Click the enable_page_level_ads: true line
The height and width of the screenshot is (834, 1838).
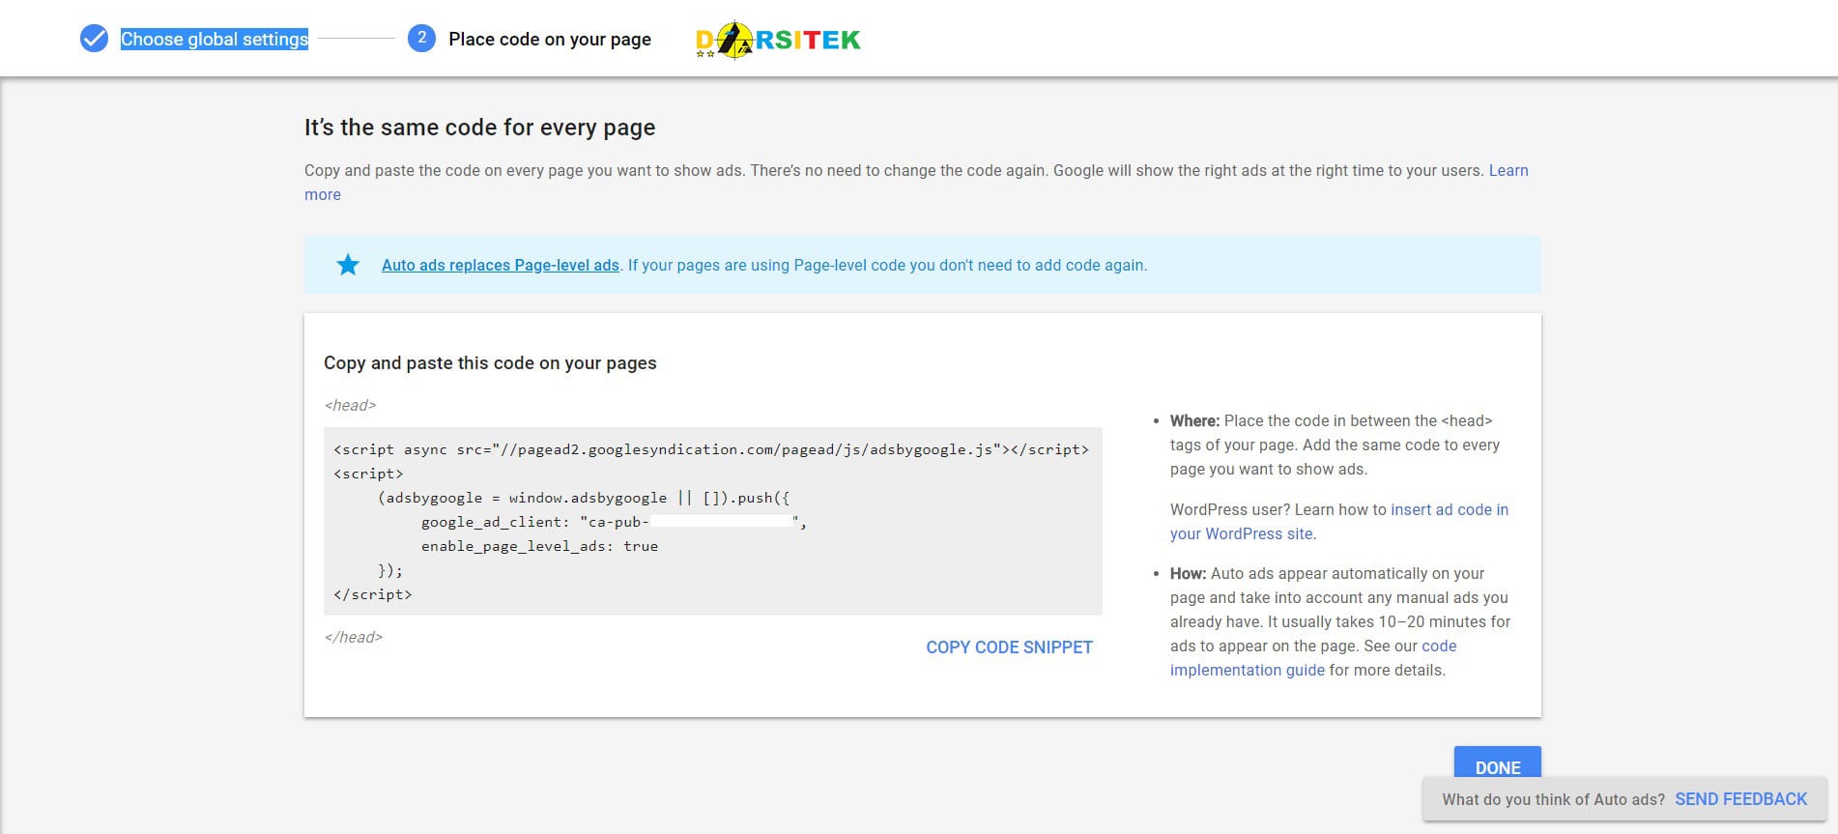tap(539, 546)
